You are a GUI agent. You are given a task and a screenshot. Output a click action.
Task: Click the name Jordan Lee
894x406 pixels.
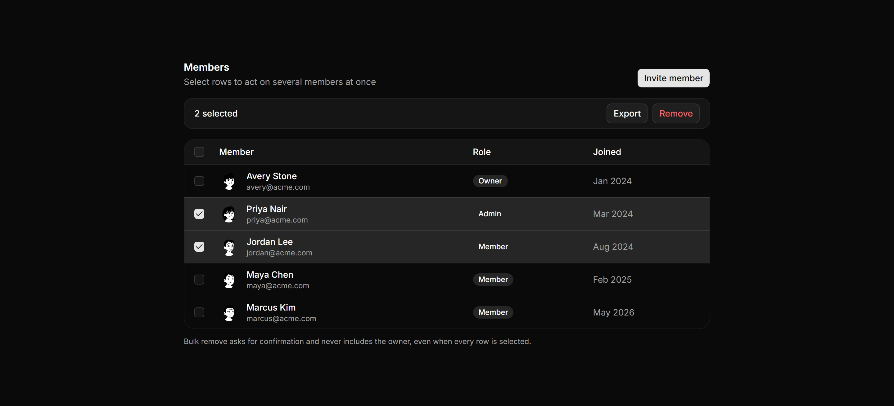pos(269,242)
